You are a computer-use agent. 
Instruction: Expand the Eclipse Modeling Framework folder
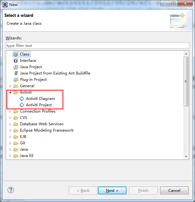(x=10, y=130)
